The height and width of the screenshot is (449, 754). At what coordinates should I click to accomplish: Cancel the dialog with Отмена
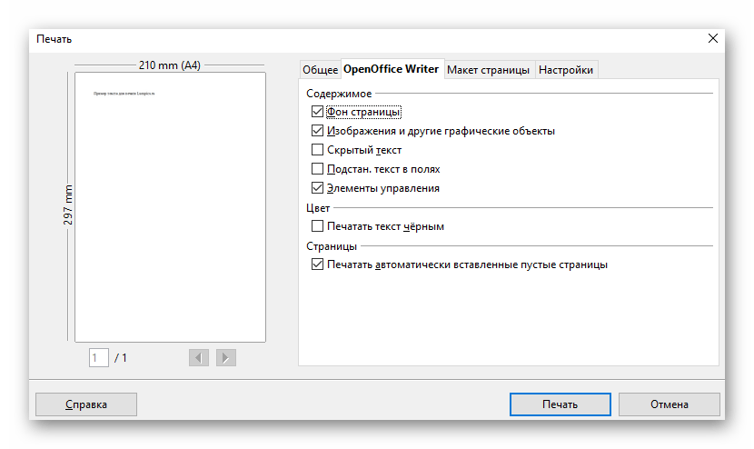coord(669,404)
